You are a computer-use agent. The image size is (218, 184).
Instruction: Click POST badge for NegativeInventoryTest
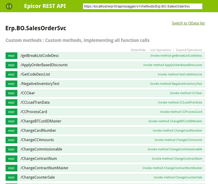[12, 84]
